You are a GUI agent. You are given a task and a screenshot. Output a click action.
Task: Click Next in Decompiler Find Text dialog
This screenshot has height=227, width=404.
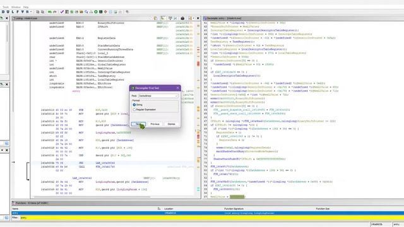click(x=138, y=124)
